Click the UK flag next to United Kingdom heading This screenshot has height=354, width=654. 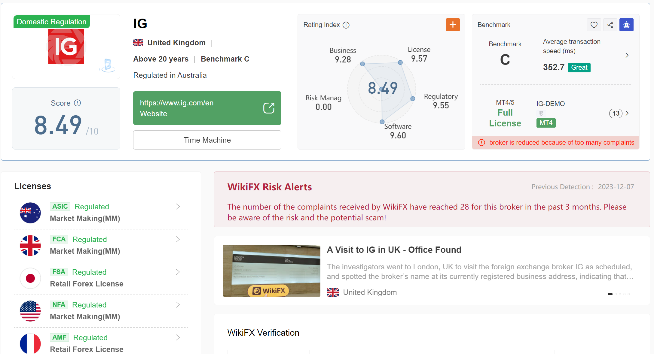pyautogui.click(x=138, y=43)
